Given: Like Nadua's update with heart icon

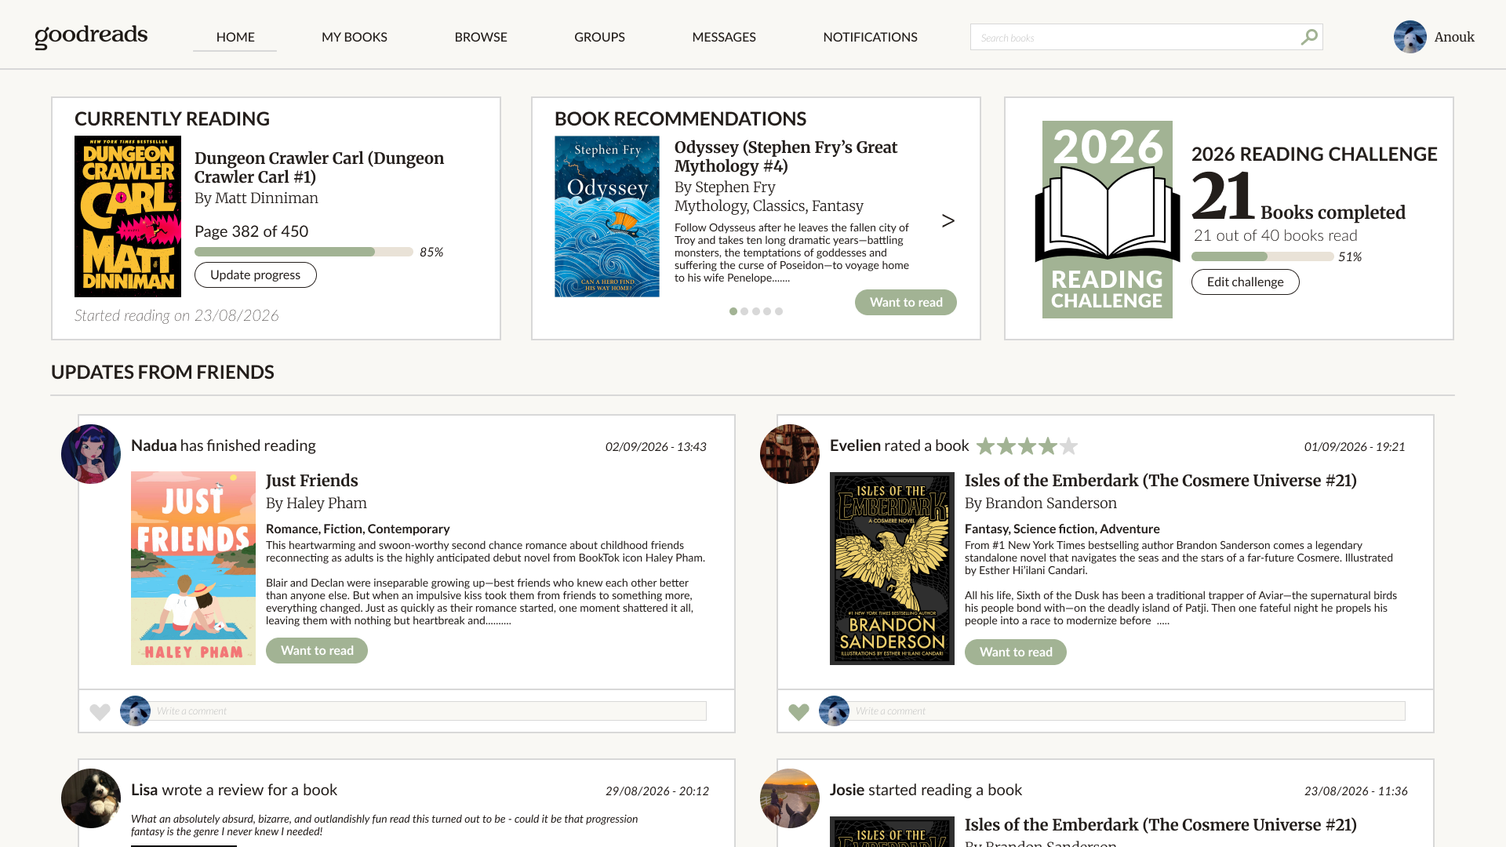Looking at the screenshot, I should 100,711.
